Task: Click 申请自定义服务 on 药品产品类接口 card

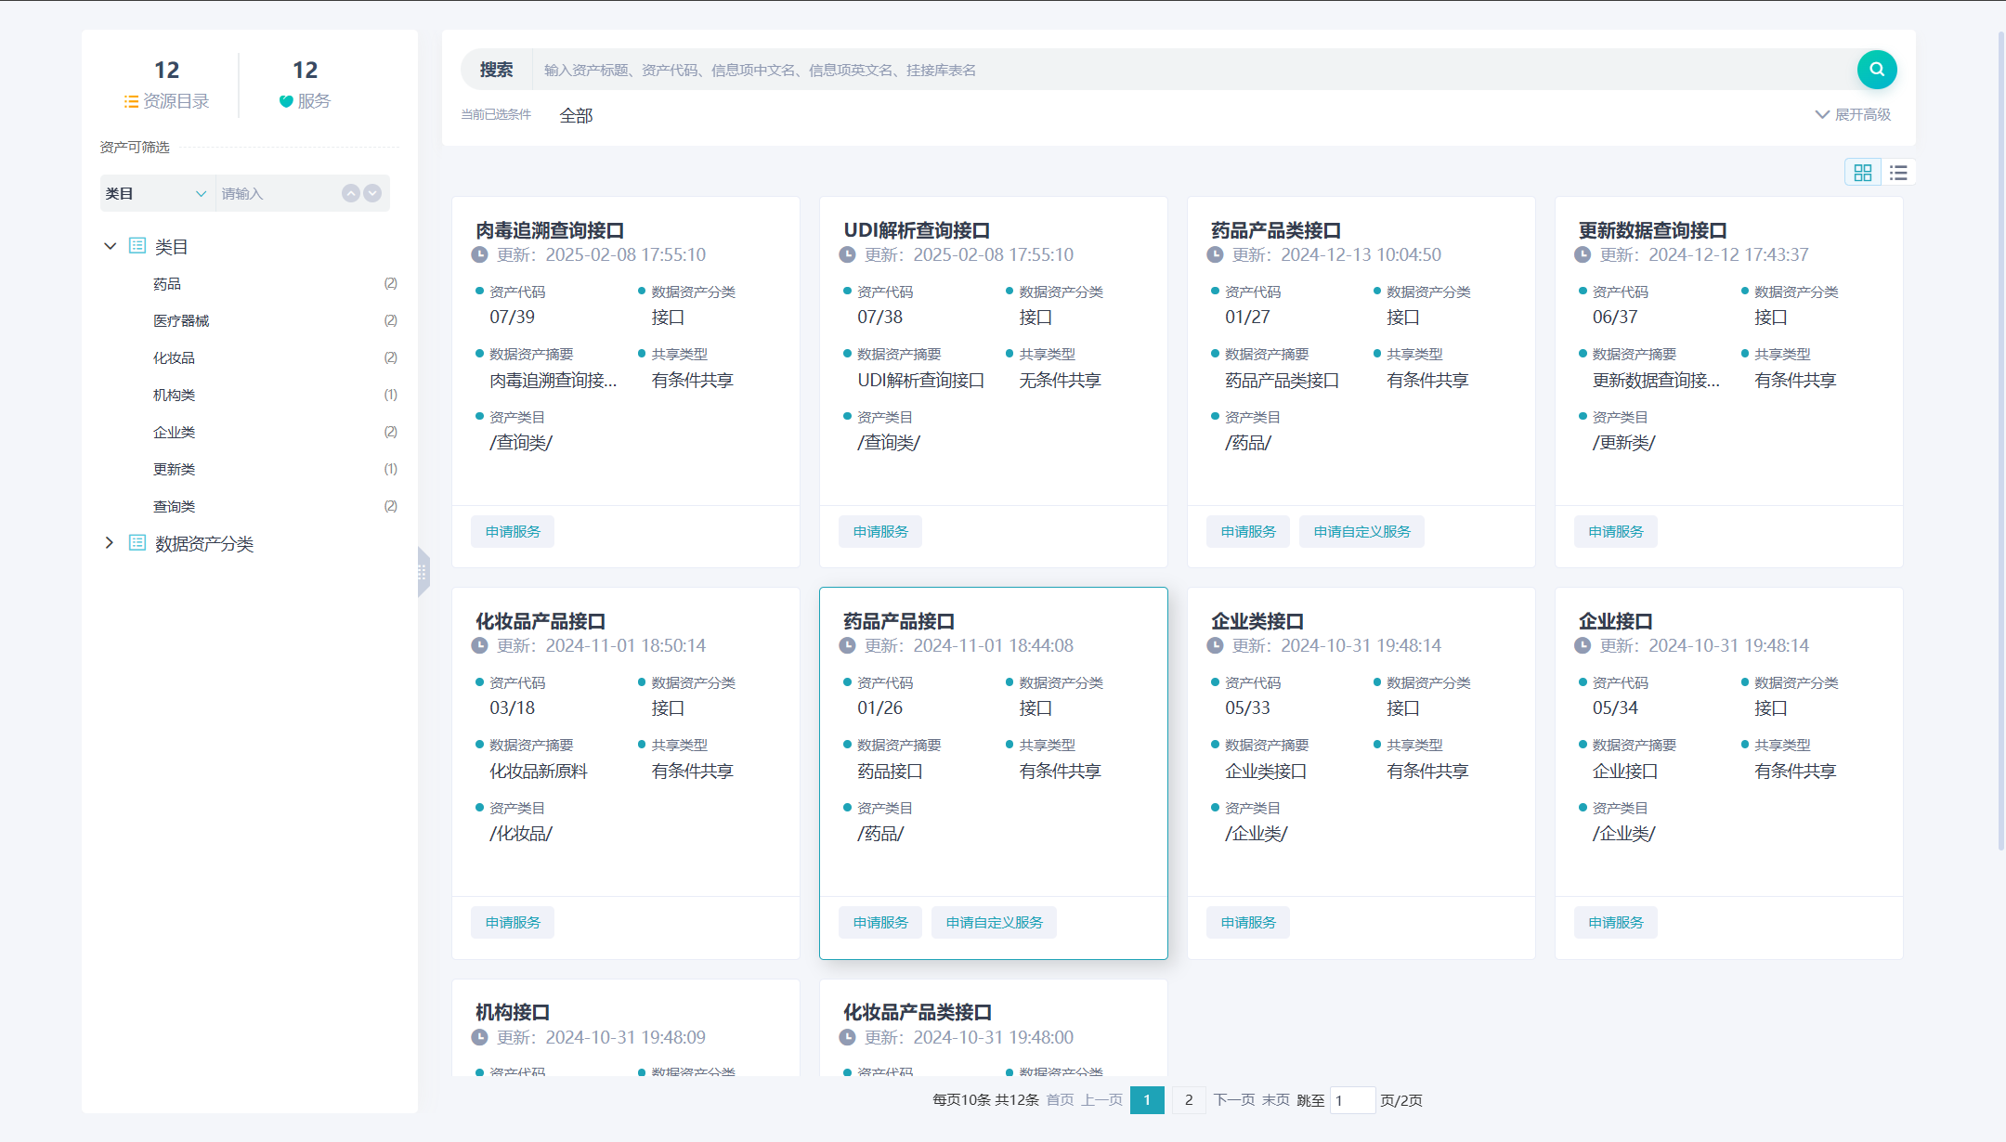Action: click(1361, 532)
